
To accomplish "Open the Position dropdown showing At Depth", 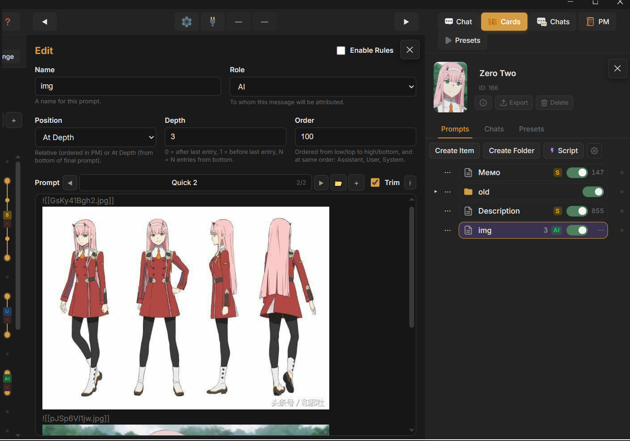I will click(96, 137).
